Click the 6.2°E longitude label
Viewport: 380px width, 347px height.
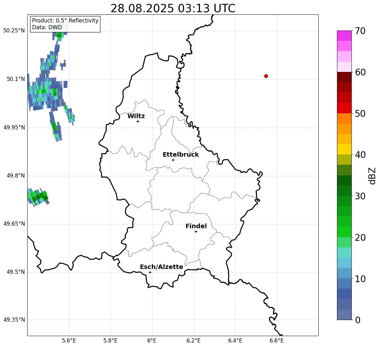pos(194,341)
